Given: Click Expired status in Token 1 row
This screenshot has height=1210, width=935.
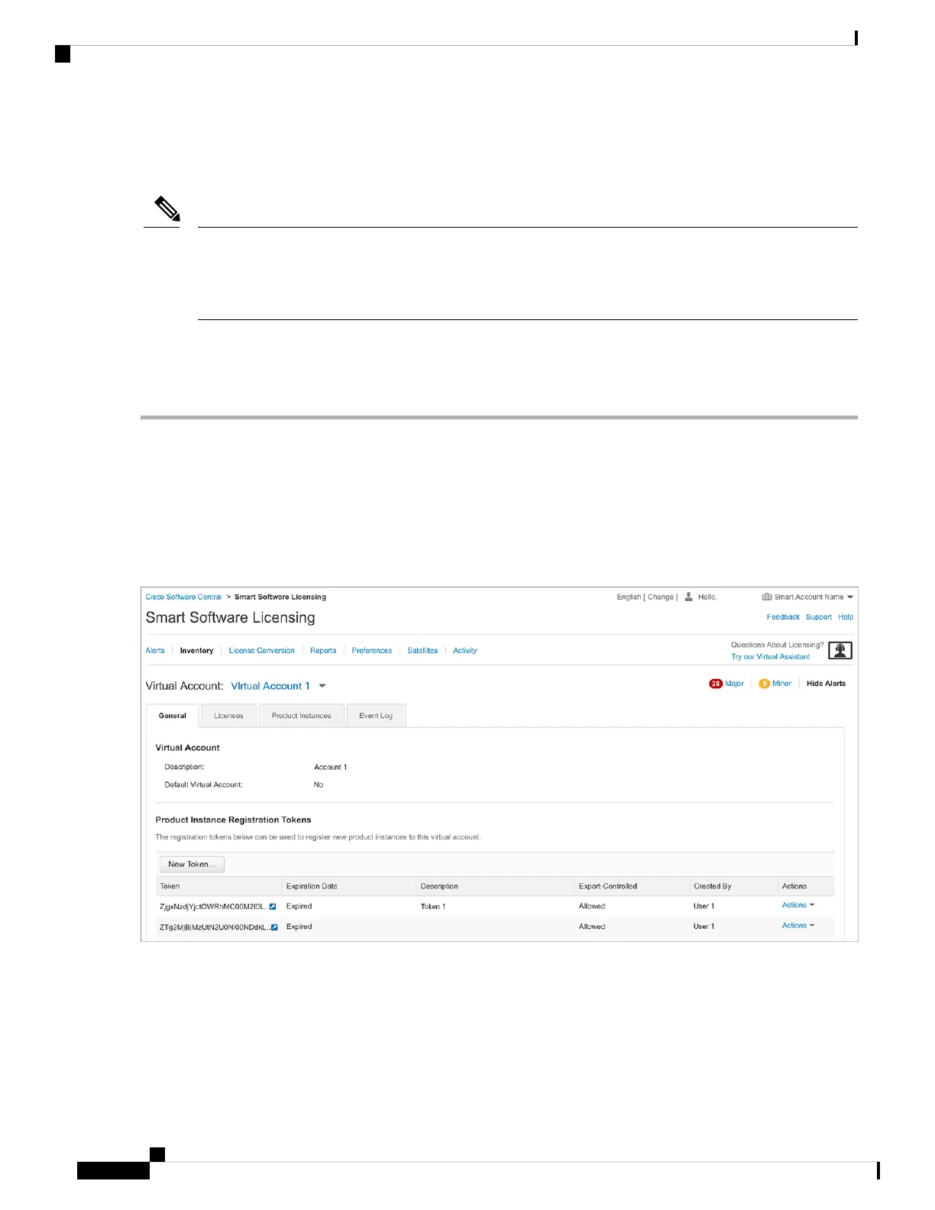Looking at the screenshot, I should point(299,907).
